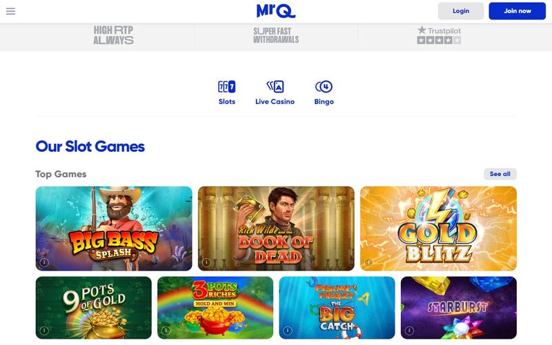The height and width of the screenshot is (345, 552).
Task: Open the hamburger menu icon
Action: [x=10, y=11]
